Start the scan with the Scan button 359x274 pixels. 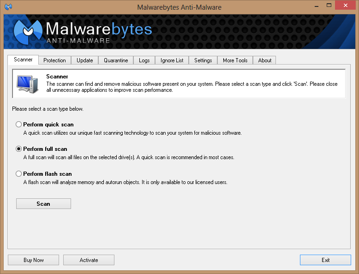tap(43, 204)
